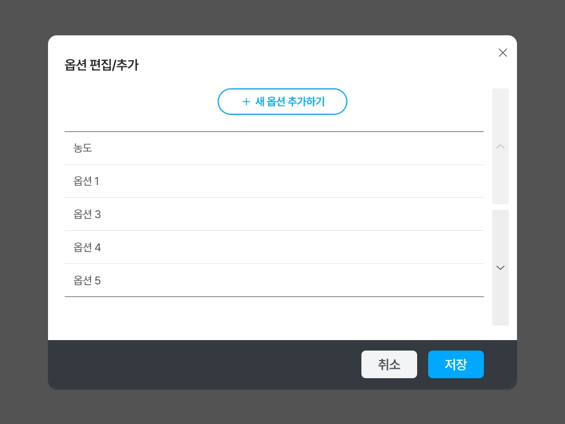Pick the 옵션 4 list entry
This screenshot has height=424, width=565.
(274, 247)
